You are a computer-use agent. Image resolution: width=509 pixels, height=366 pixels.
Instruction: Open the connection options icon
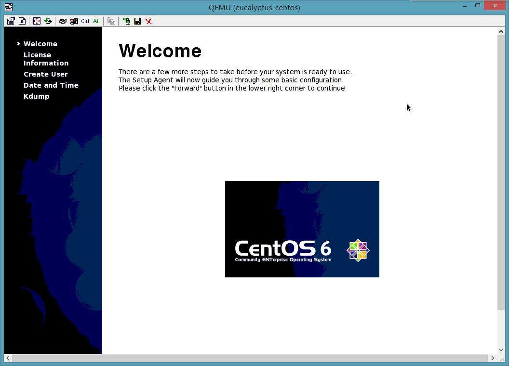pos(11,21)
